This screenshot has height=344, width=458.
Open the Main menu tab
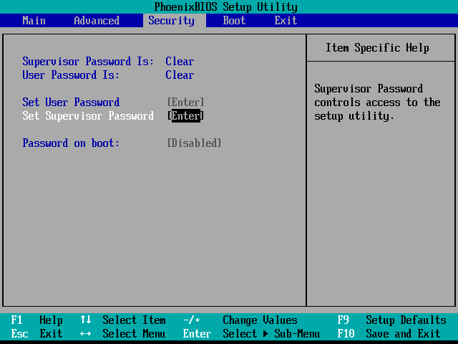click(x=34, y=21)
